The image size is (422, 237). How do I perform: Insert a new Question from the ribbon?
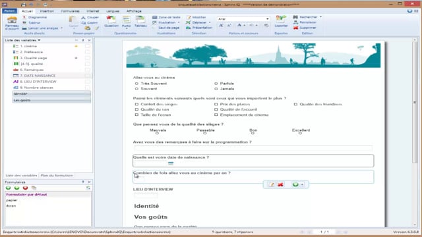point(111,22)
